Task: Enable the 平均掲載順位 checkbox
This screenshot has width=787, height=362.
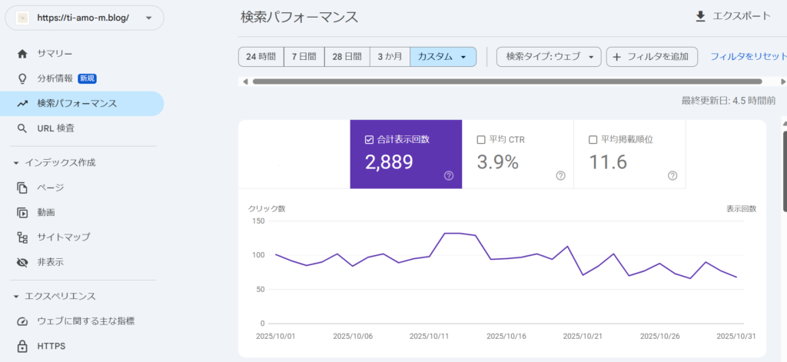Action: [593, 140]
